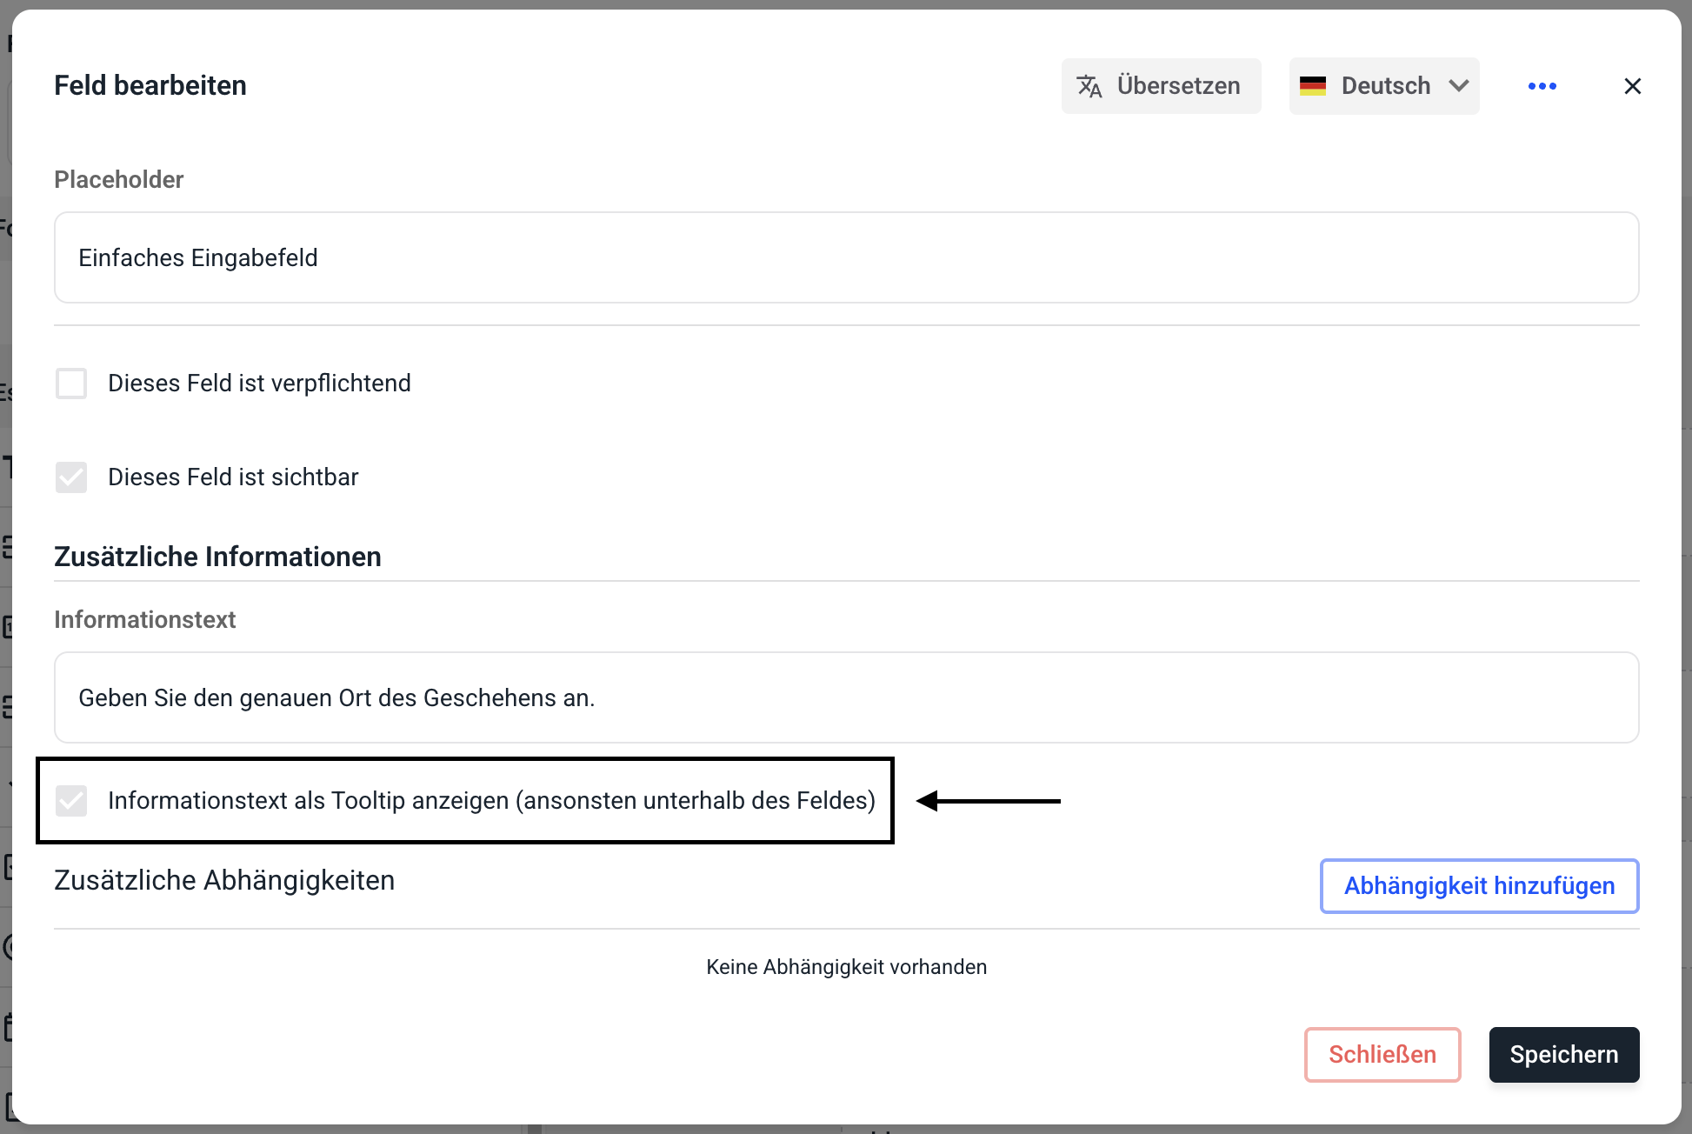Viewport: 1692px width, 1134px height.
Task: Click into the Informationstext input field
Action: tap(846, 698)
